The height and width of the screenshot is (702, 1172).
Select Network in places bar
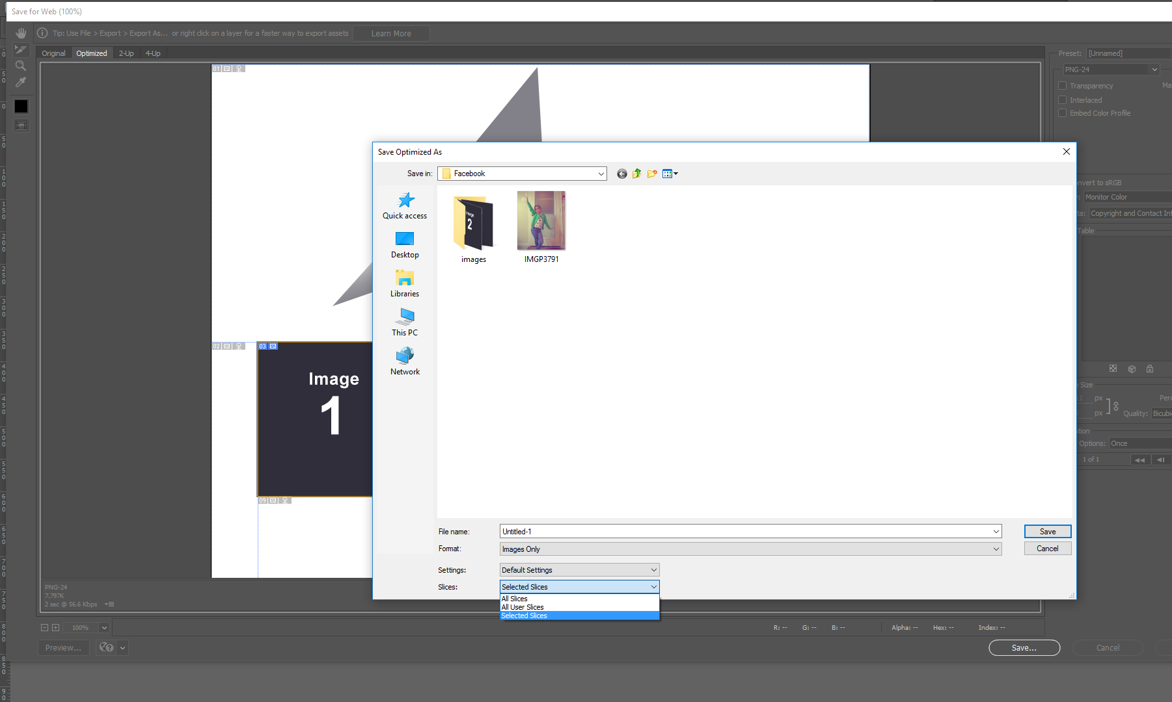(405, 361)
